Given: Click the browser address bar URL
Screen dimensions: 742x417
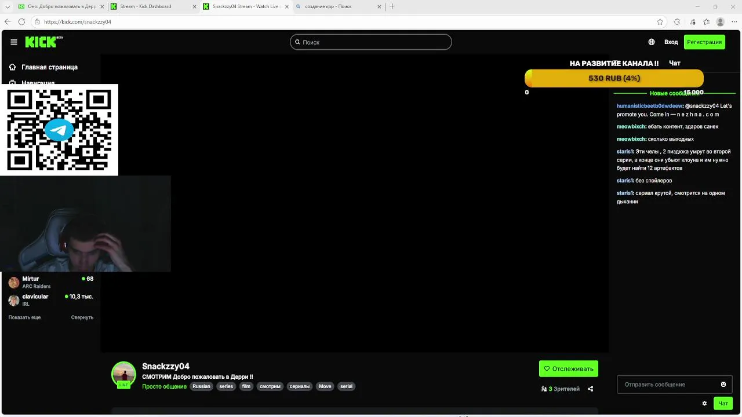Looking at the screenshot, I should tap(78, 22).
